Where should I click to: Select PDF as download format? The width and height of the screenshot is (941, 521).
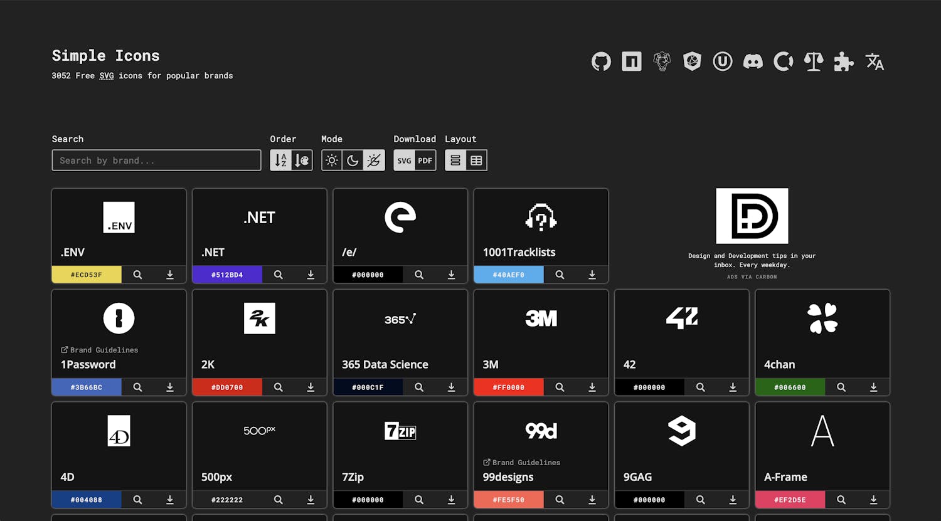coord(425,161)
